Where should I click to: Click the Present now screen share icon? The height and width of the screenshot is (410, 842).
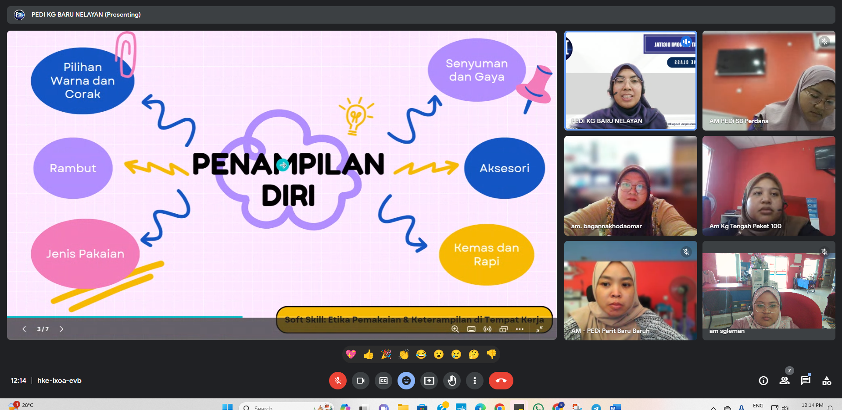tap(429, 381)
